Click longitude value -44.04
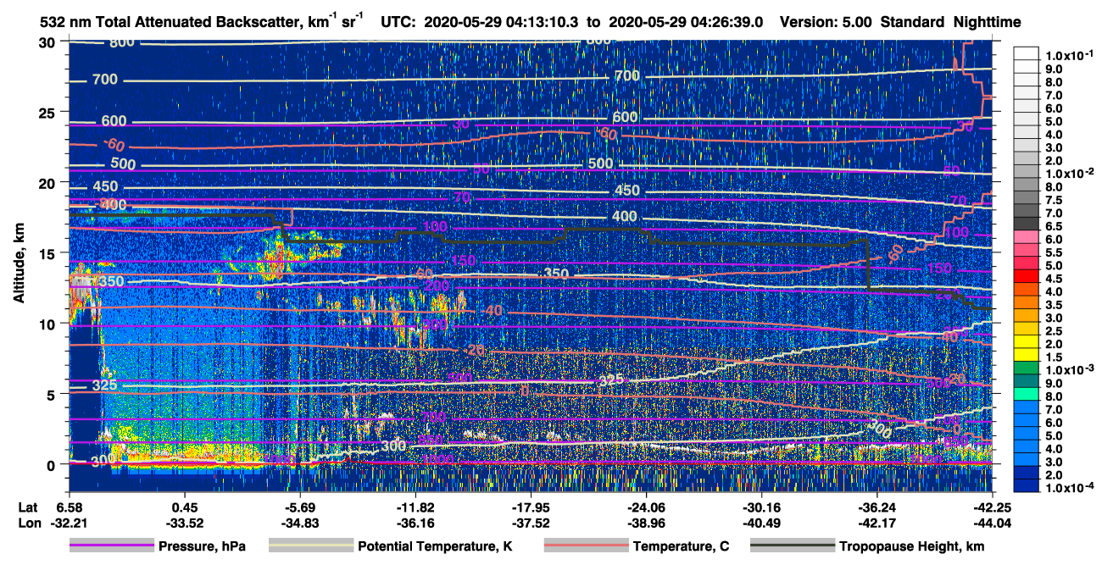Image resolution: width=1102 pixels, height=565 pixels. tap(993, 523)
